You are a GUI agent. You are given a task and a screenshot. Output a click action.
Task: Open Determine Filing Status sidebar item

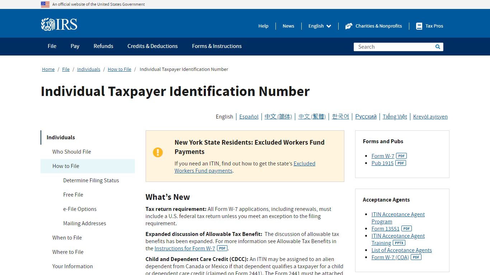click(91, 180)
